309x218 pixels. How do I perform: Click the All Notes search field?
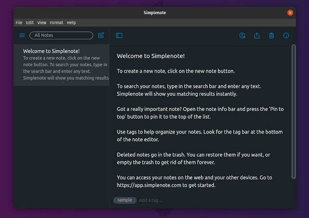tap(61, 35)
